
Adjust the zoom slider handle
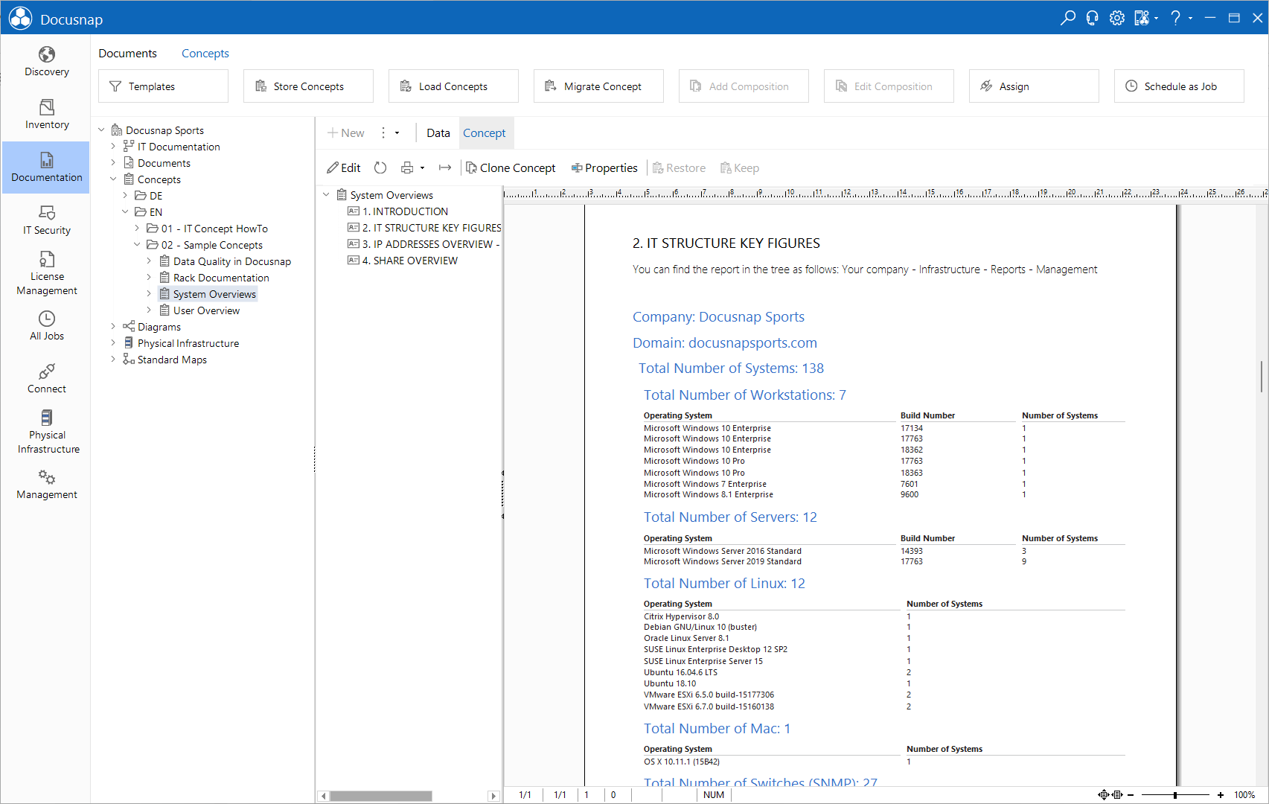(1175, 795)
